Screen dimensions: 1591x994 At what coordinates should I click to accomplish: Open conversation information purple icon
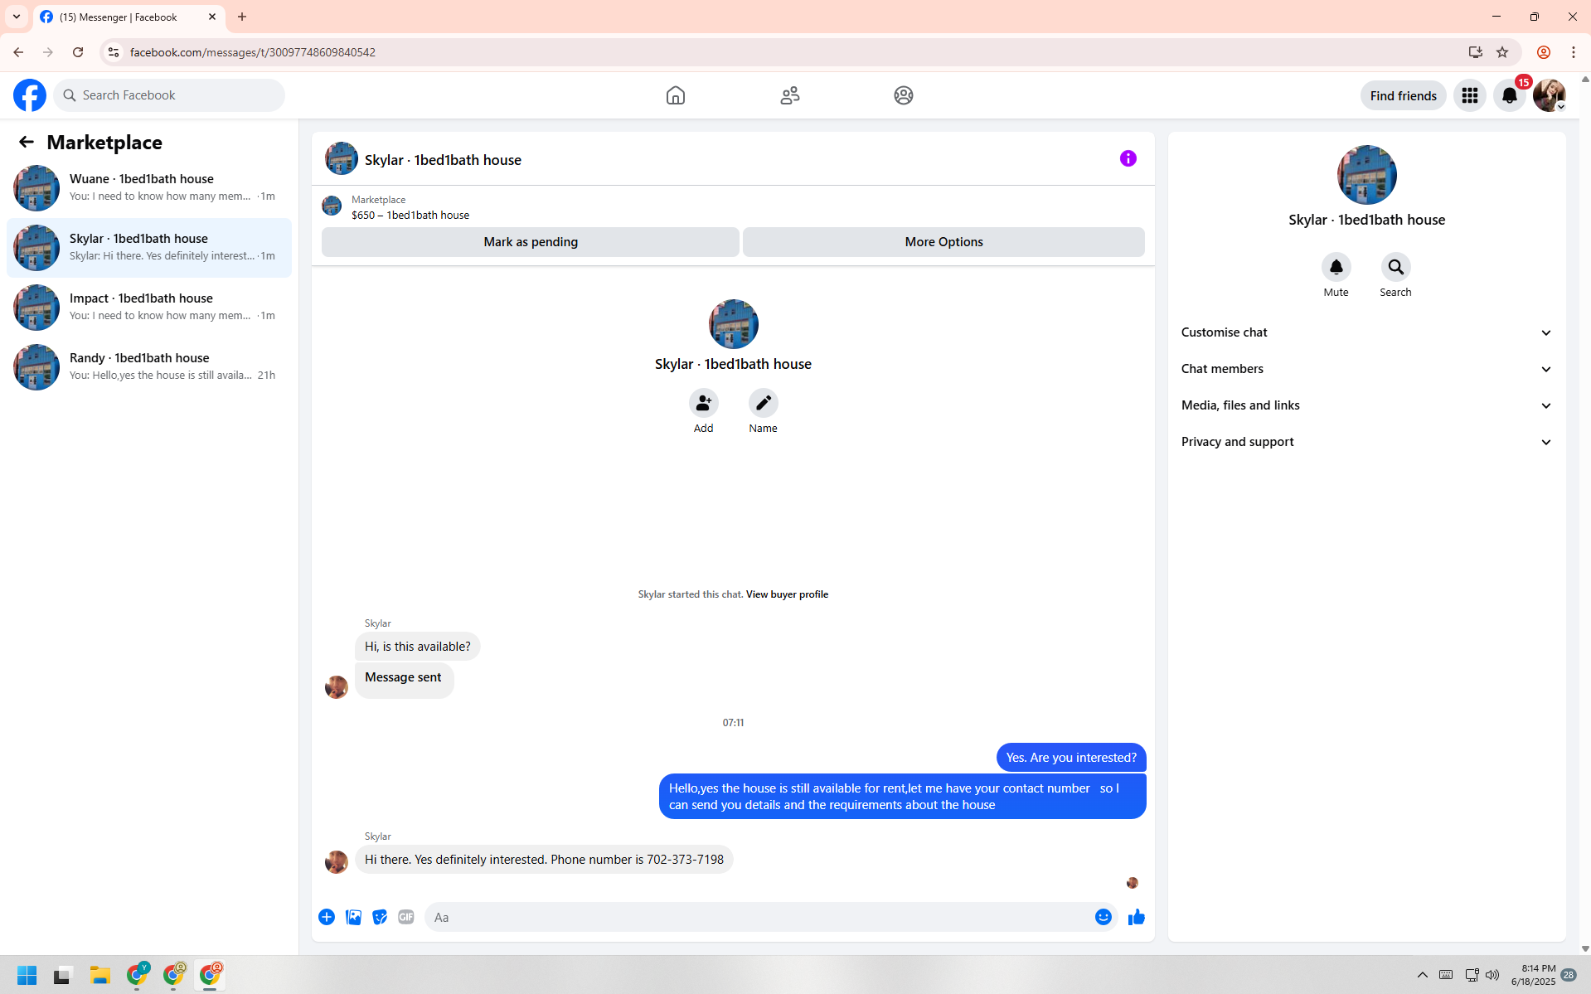click(1128, 158)
